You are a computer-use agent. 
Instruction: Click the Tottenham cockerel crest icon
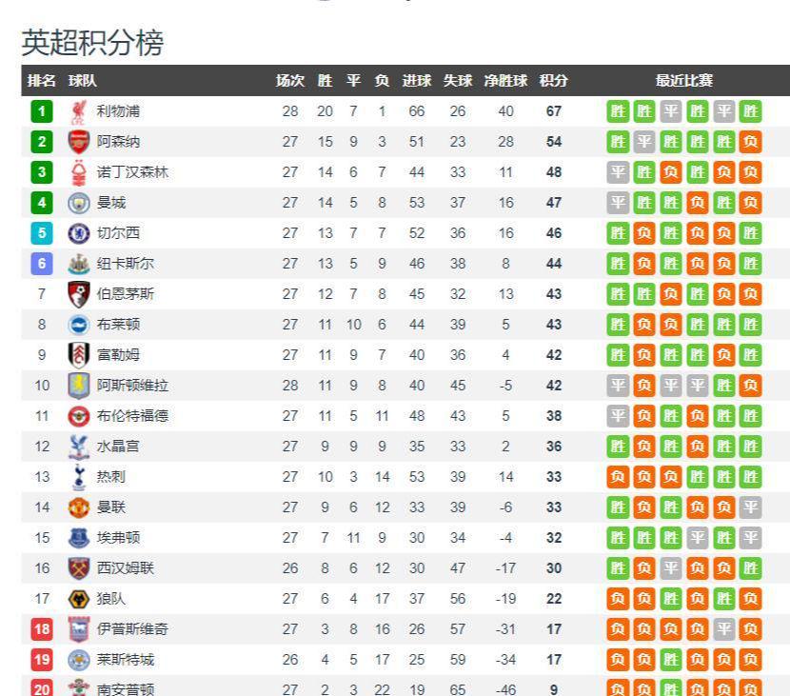(x=79, y=477)
